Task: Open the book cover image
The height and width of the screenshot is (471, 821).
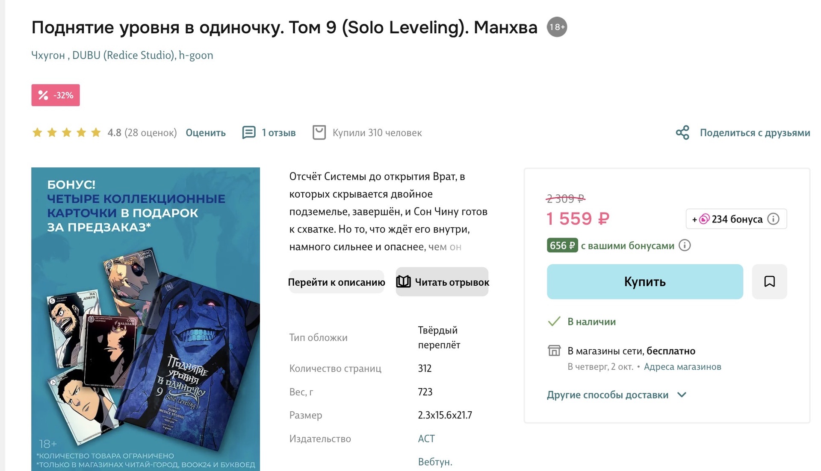Action: [x=145, y=319]
